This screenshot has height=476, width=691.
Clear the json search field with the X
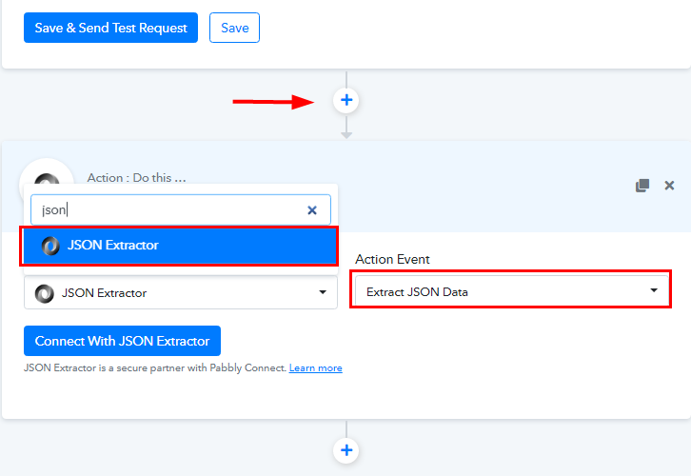coord(312,210)
